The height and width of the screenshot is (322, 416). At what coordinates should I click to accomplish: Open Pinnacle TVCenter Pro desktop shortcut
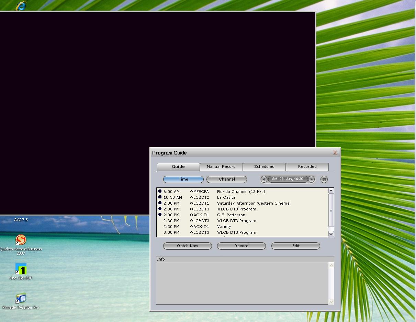pyautogui.click(x=21, y=298)
